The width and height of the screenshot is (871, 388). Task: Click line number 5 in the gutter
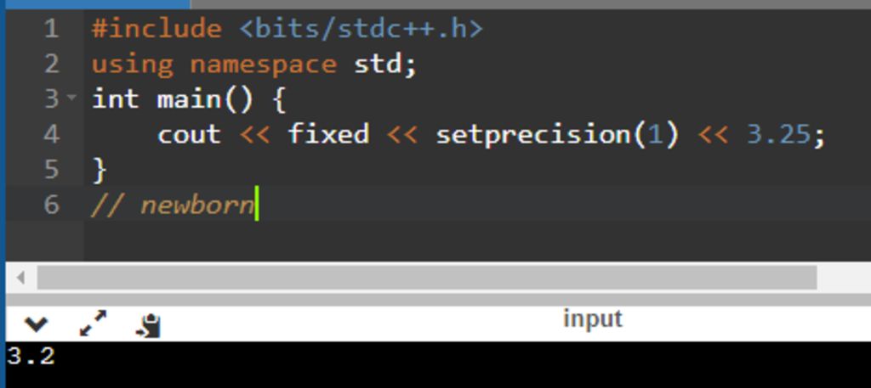pyautogui.click(x=51, y=169)
